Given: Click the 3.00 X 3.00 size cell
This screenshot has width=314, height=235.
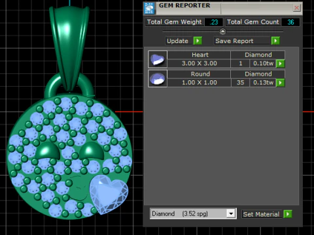Looking at the screenshot, I should (x=199, y=63).
